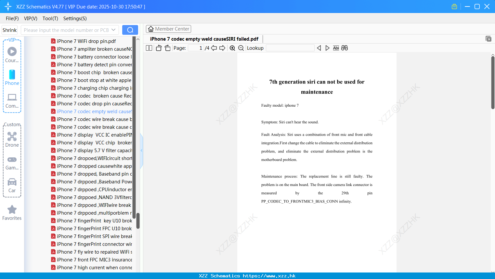Open iPhone 7 fingerPrint key U10 file
The height and width of the screenshot is (279, 495).
[91, 221]
